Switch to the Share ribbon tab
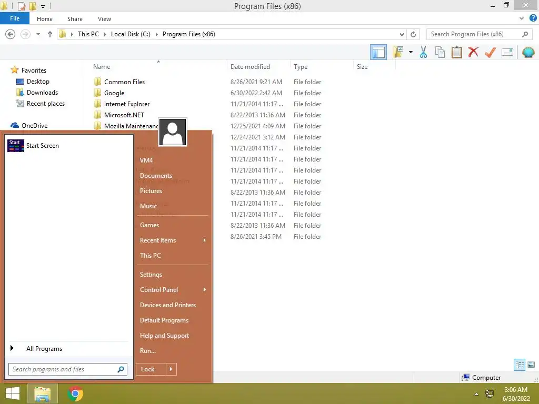539x404 pixels. [x=75, y=19]
